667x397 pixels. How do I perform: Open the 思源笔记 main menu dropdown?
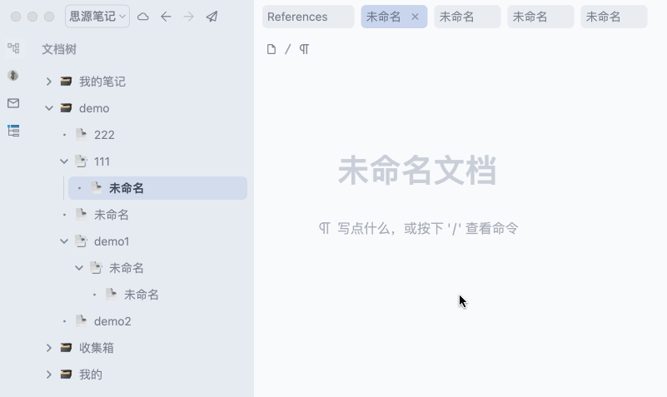click(x=97, y=17)
